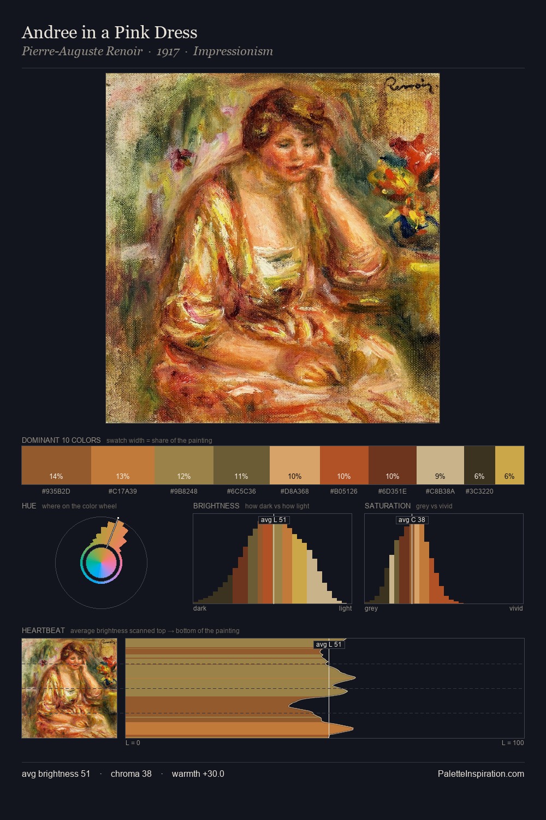Click the #3C3220 near-black 6% swatch

479,465
